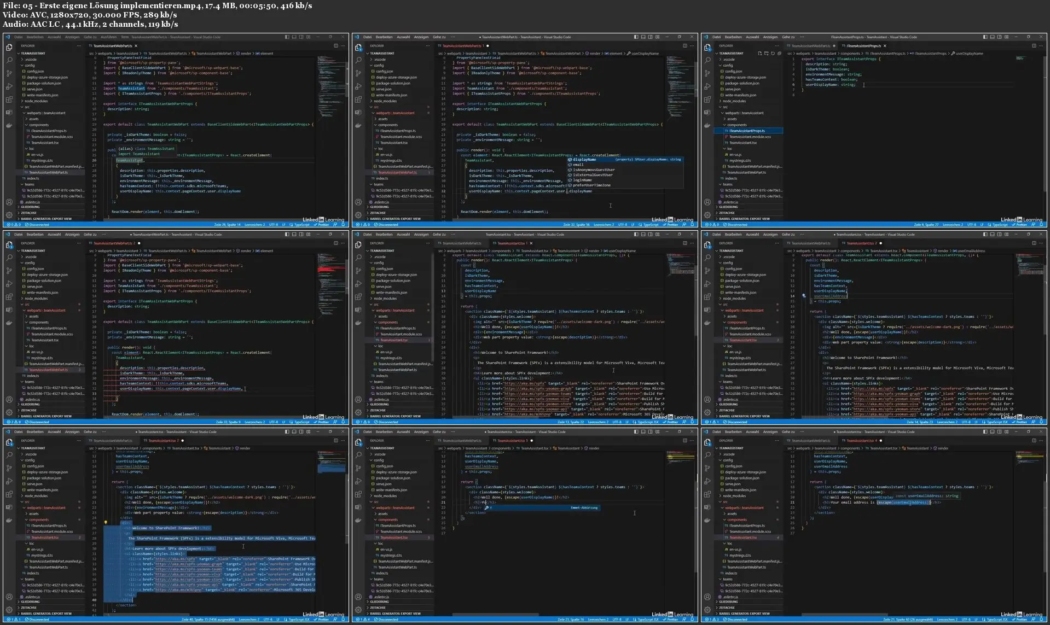This screenshot has width=1050, height=625.
Task: Open Datei menu in the top-left frame
Action: tap(18, 37)
